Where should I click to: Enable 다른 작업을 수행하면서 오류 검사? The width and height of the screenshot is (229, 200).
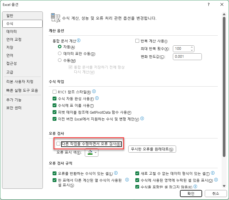tap(58, 144)
